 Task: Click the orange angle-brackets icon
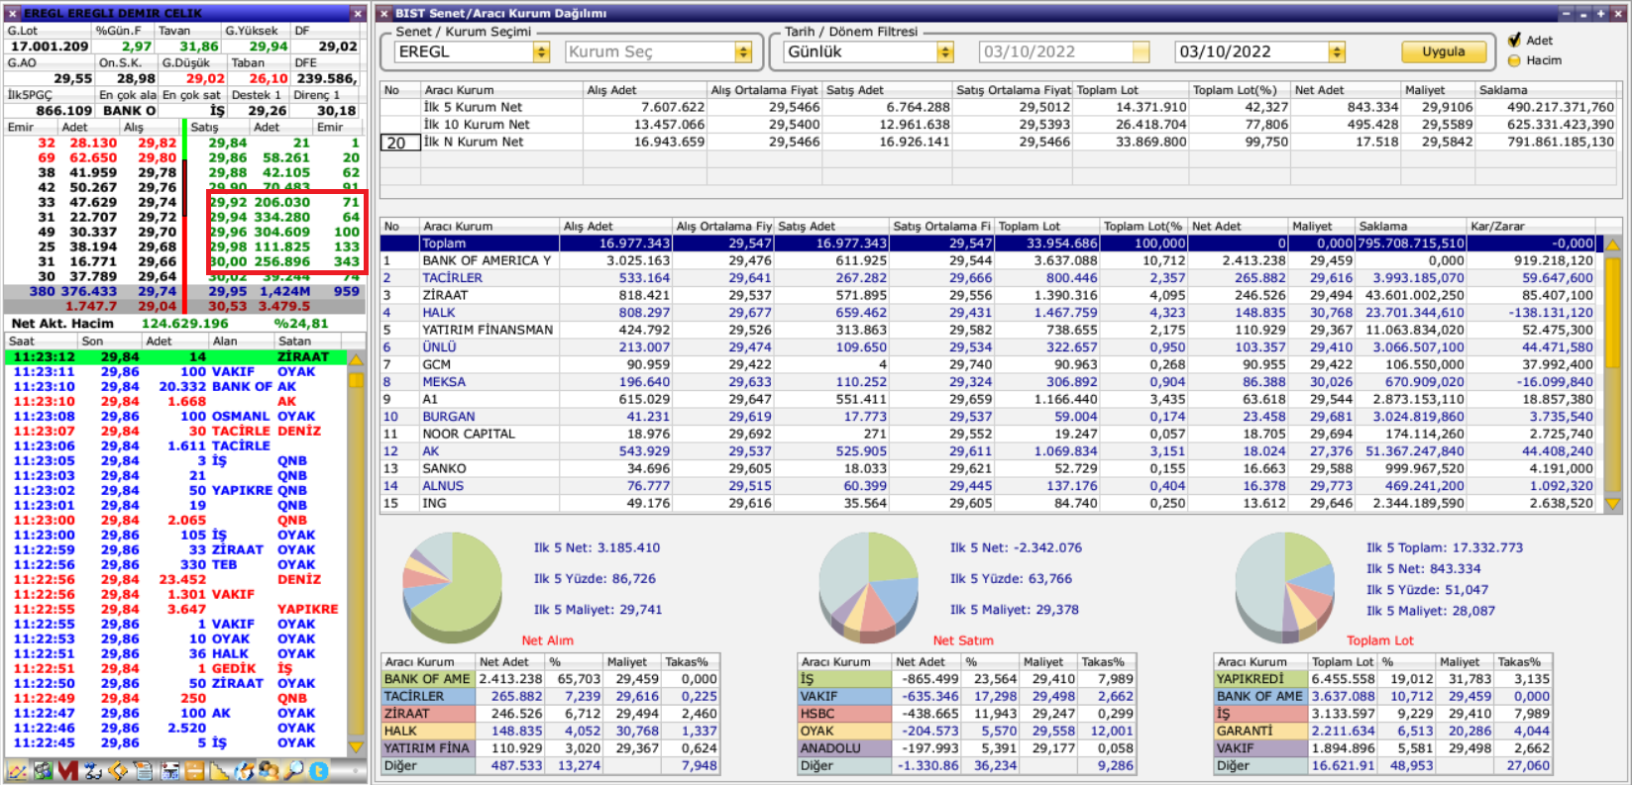[x=118, y=770]
